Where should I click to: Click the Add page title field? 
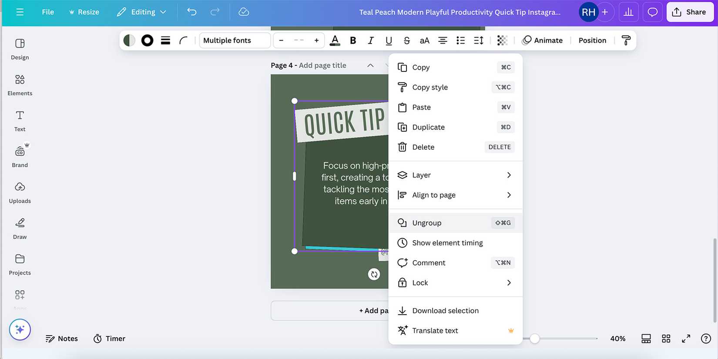(322, 65)
